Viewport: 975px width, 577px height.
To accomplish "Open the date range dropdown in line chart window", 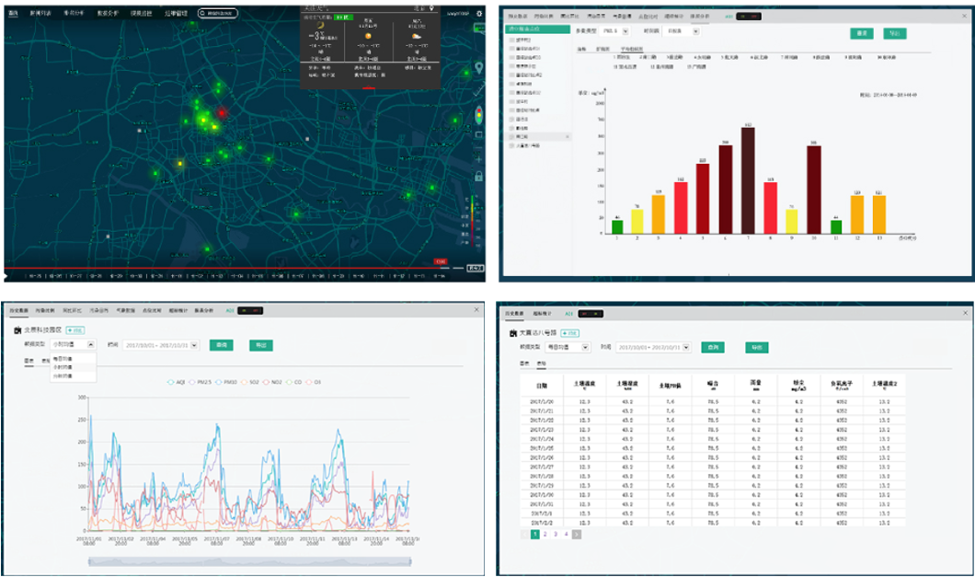I will pos(160,345).
